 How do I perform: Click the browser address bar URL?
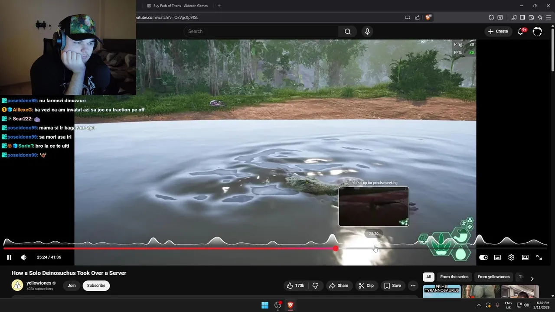(x=168, y=17)
